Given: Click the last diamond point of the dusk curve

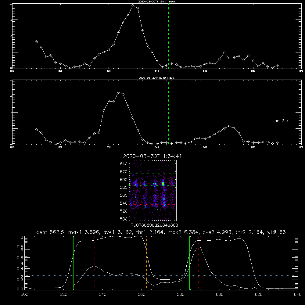Looking at the screenshot, I should click(277, 142).
